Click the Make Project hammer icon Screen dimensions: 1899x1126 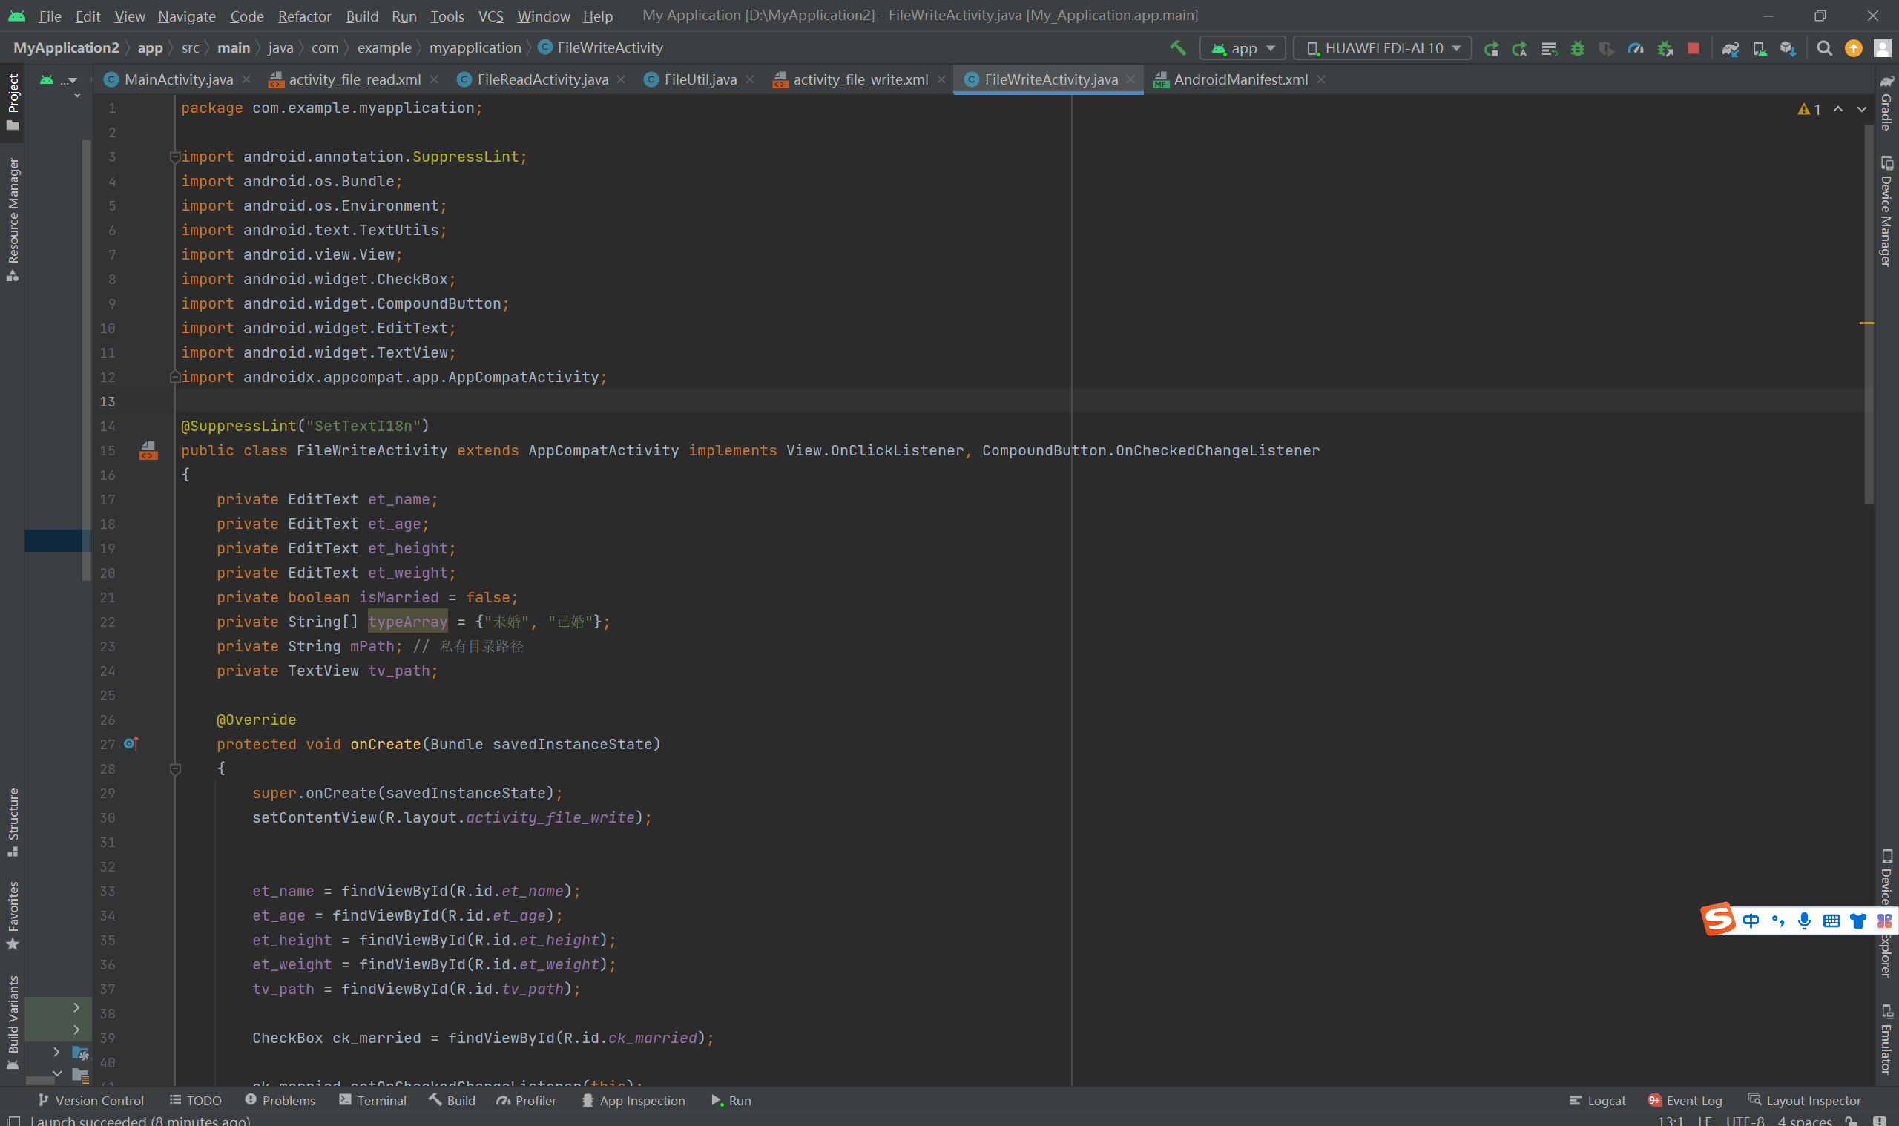[x=1177, y=47]
